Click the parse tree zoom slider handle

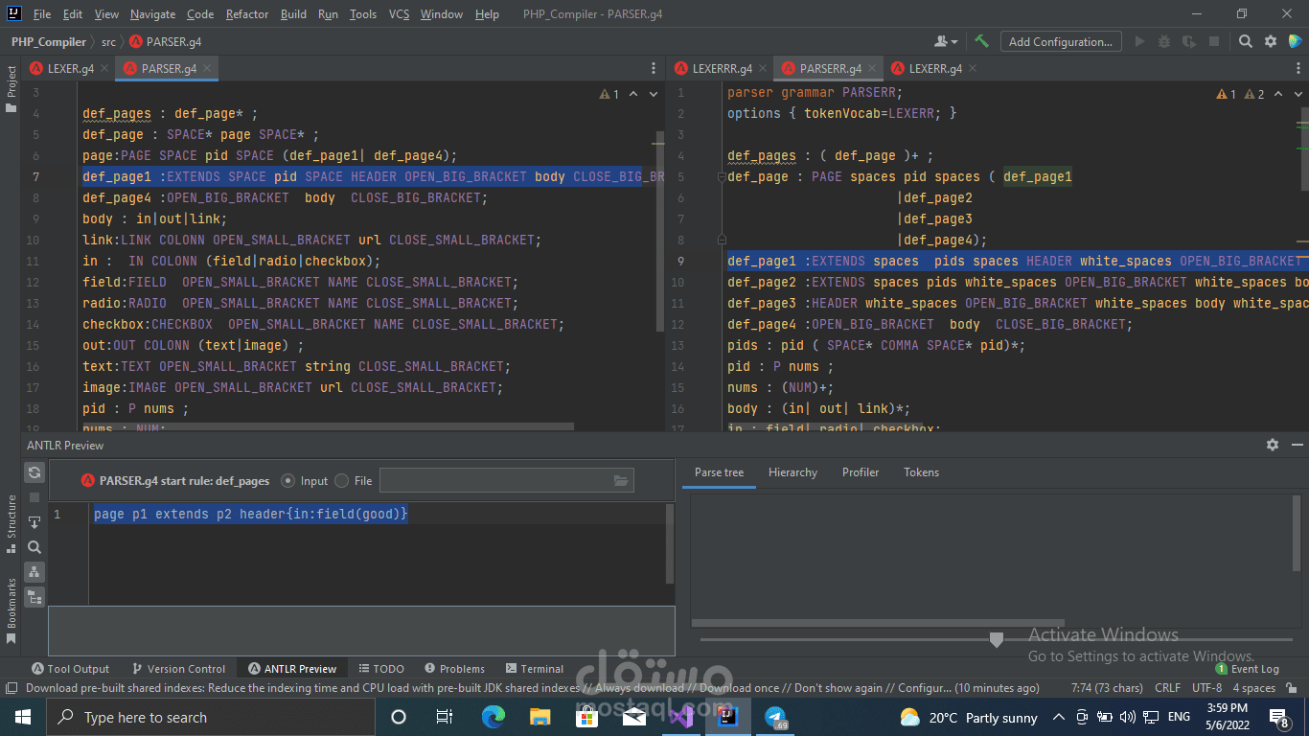click(x=996, y=639)
